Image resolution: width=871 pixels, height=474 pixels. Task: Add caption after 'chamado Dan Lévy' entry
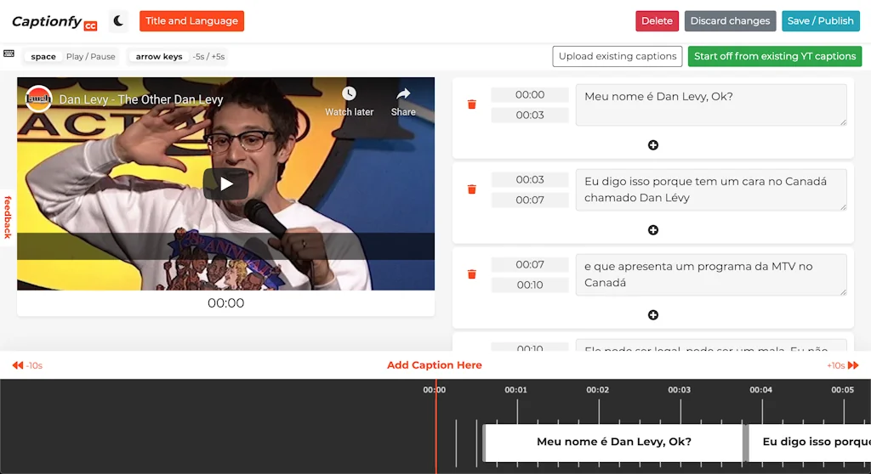tap(653, 230)
